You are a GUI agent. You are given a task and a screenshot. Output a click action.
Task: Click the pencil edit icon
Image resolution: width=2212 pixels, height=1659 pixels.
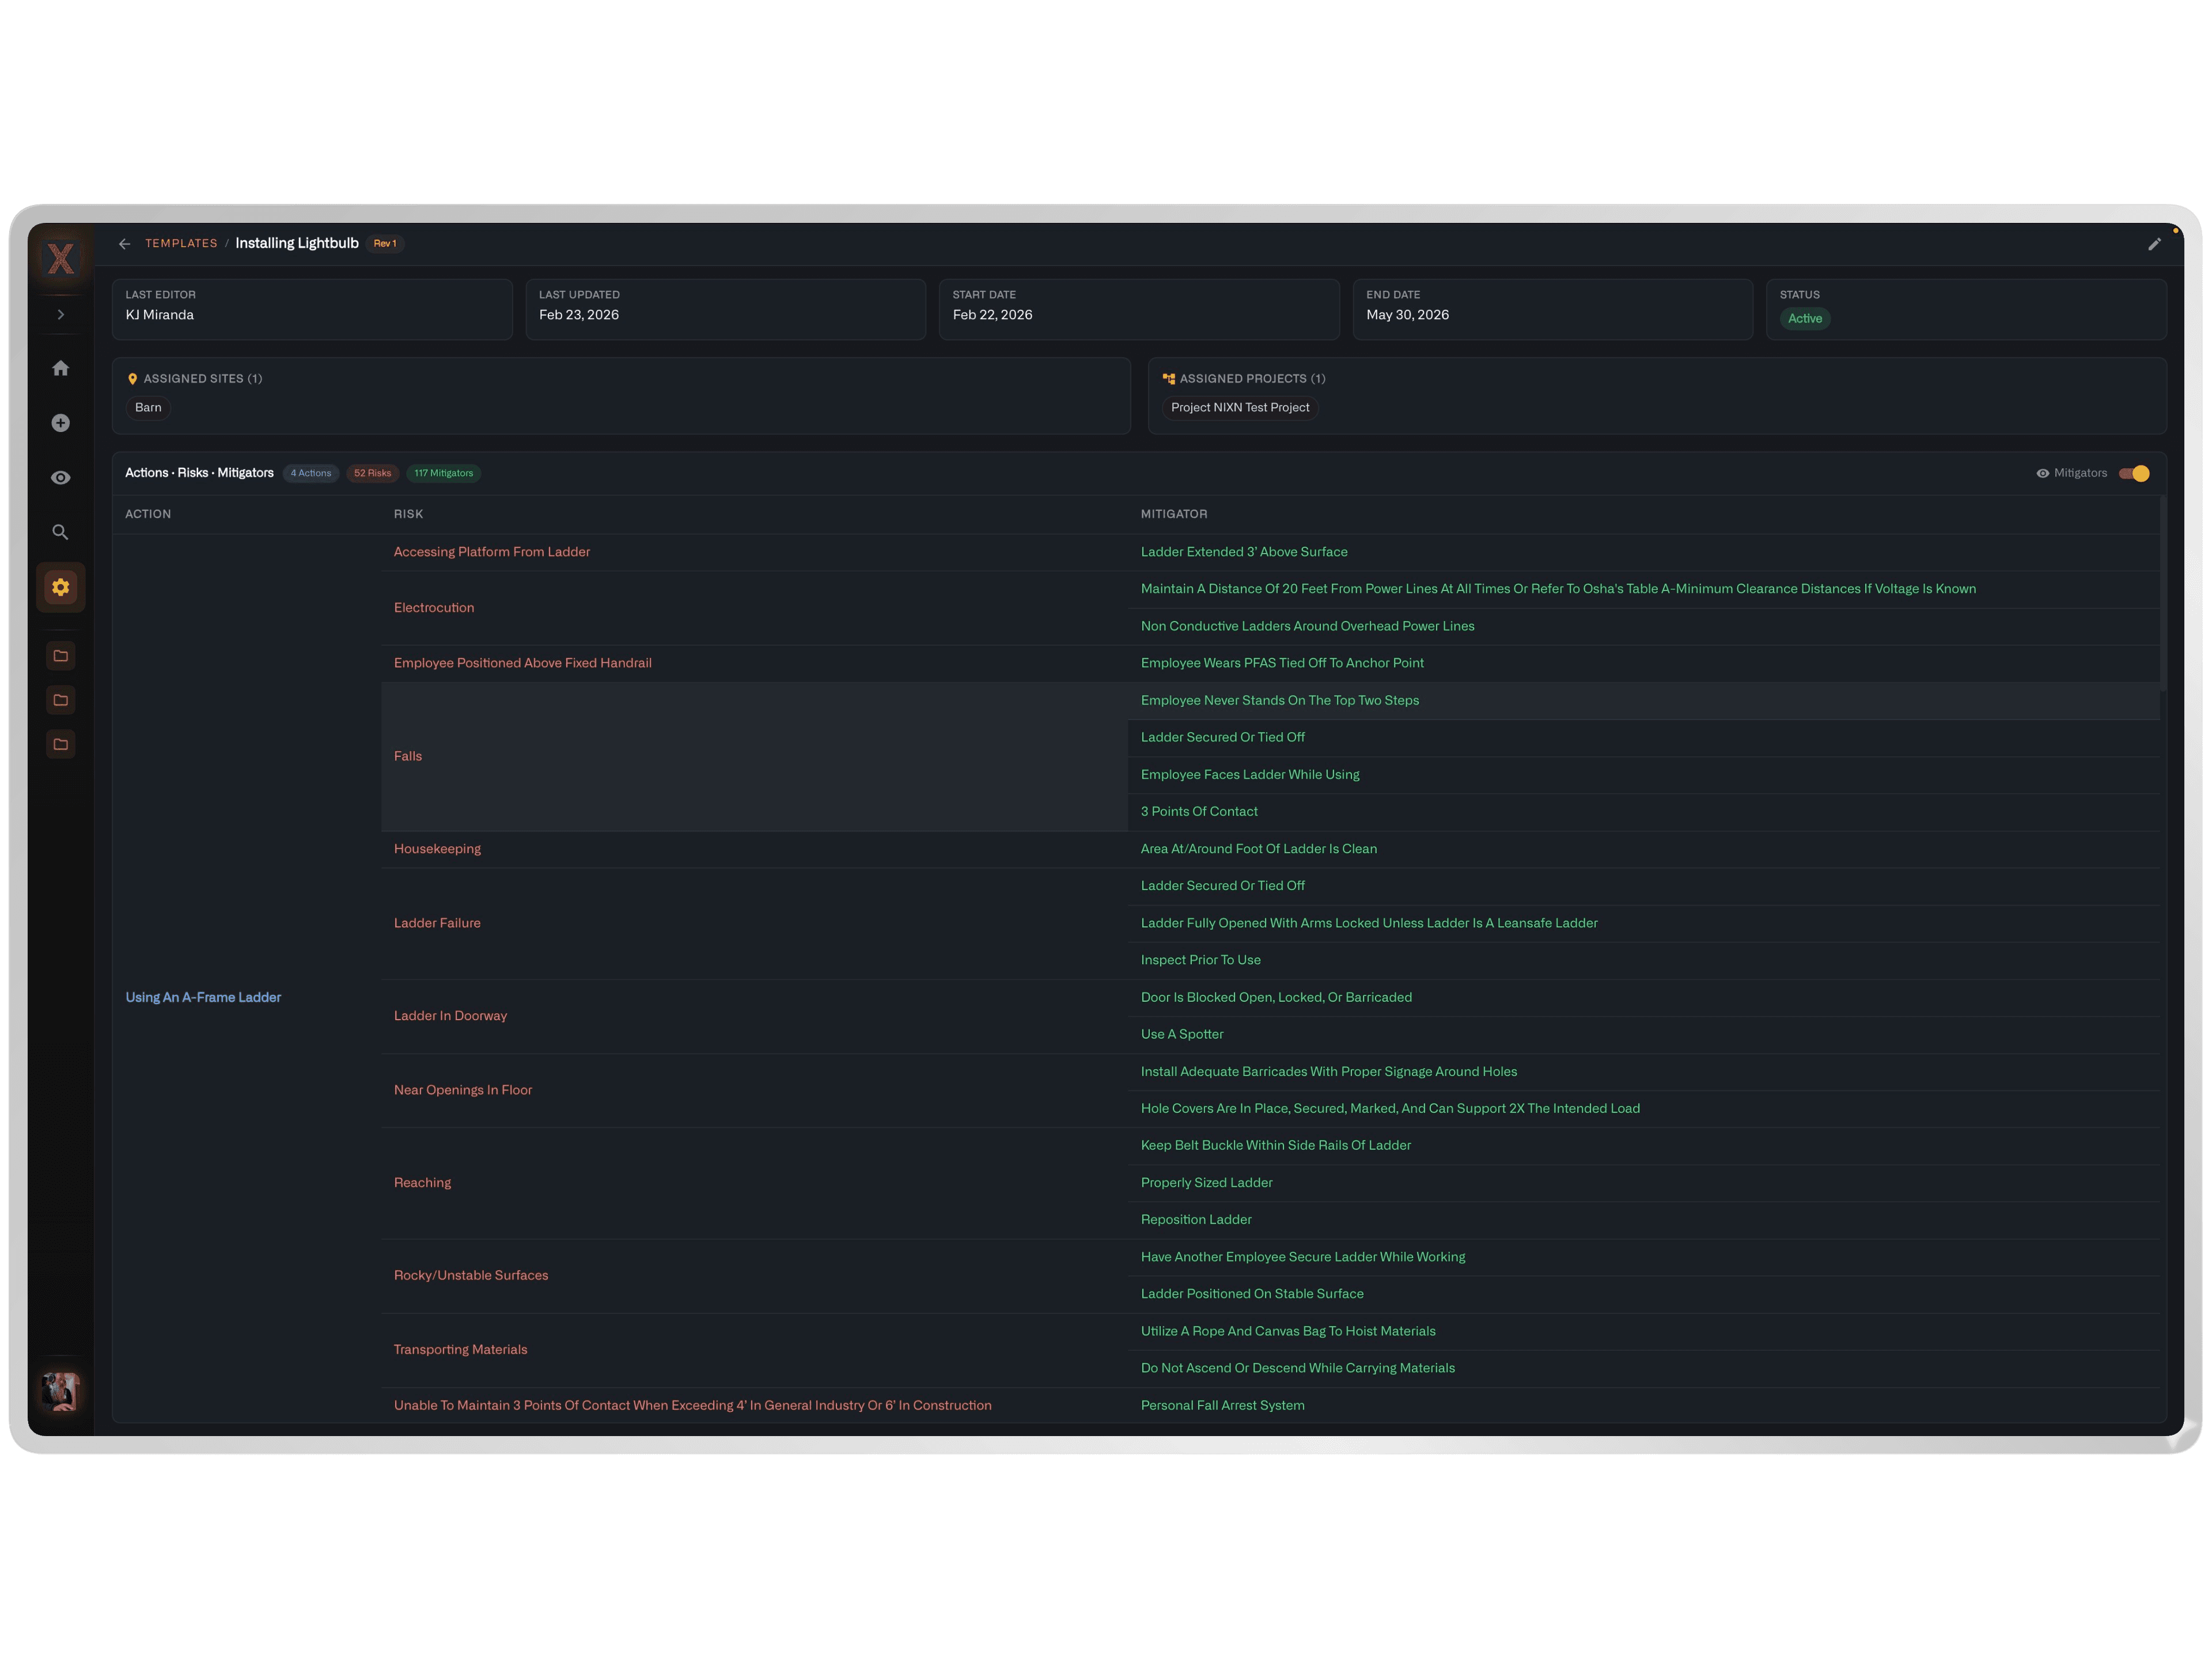coord(2154,244)
